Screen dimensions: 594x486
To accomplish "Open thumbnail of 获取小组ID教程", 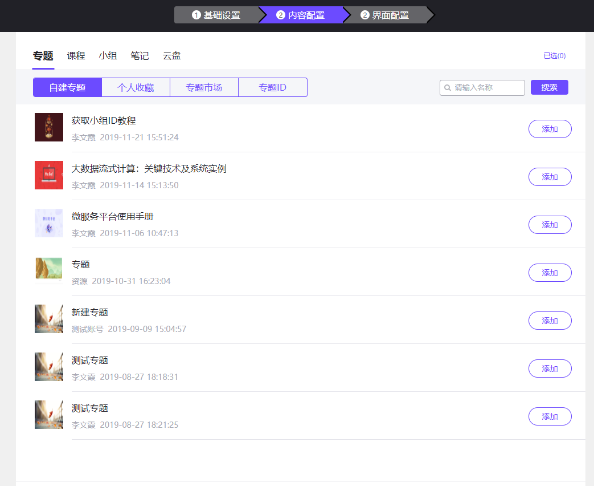I will click(x=49, y=127).
